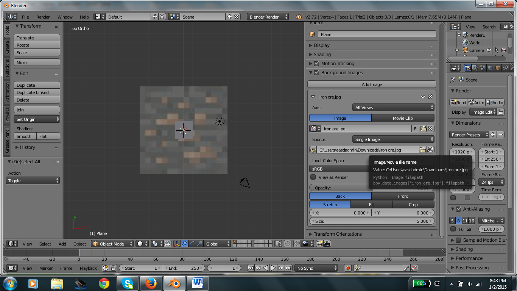The width and height of the screenshot is (517, 291).
Task: Open the File menu
Action: pyautogui.click(x=25, y=17)
